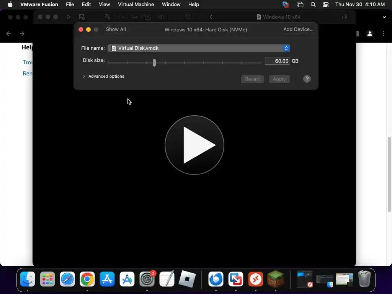Open Spotlight search in menu bar
Screen dimensions: 392x294
[313, 4]
